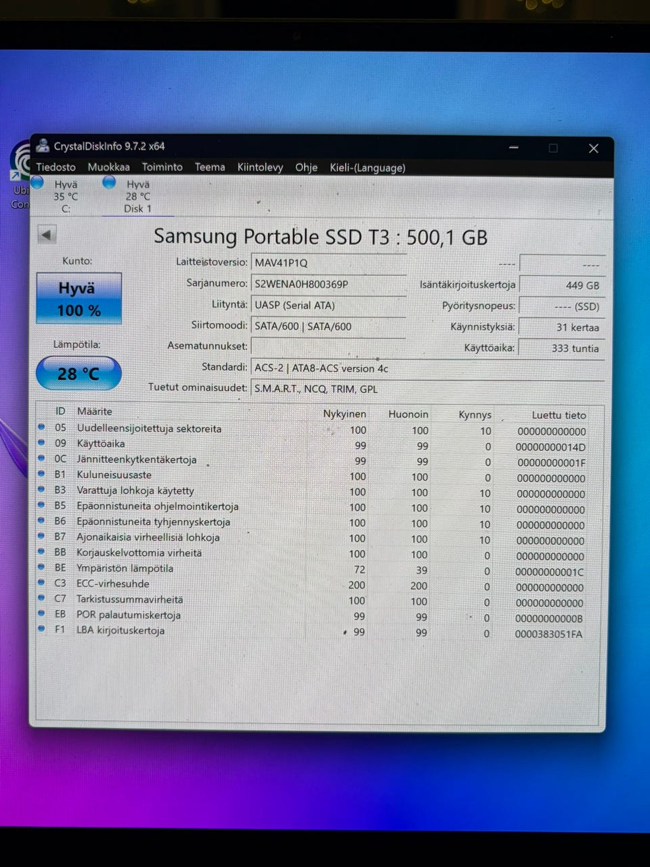Click the Nykyinen column header
Screen dimensions: 650x867
coord(345,414)
